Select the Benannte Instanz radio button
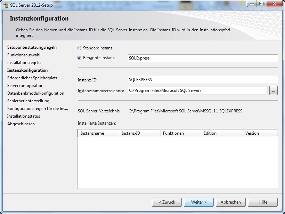The width and height of the screenshot is (285, 214). (x=79, y=58)
